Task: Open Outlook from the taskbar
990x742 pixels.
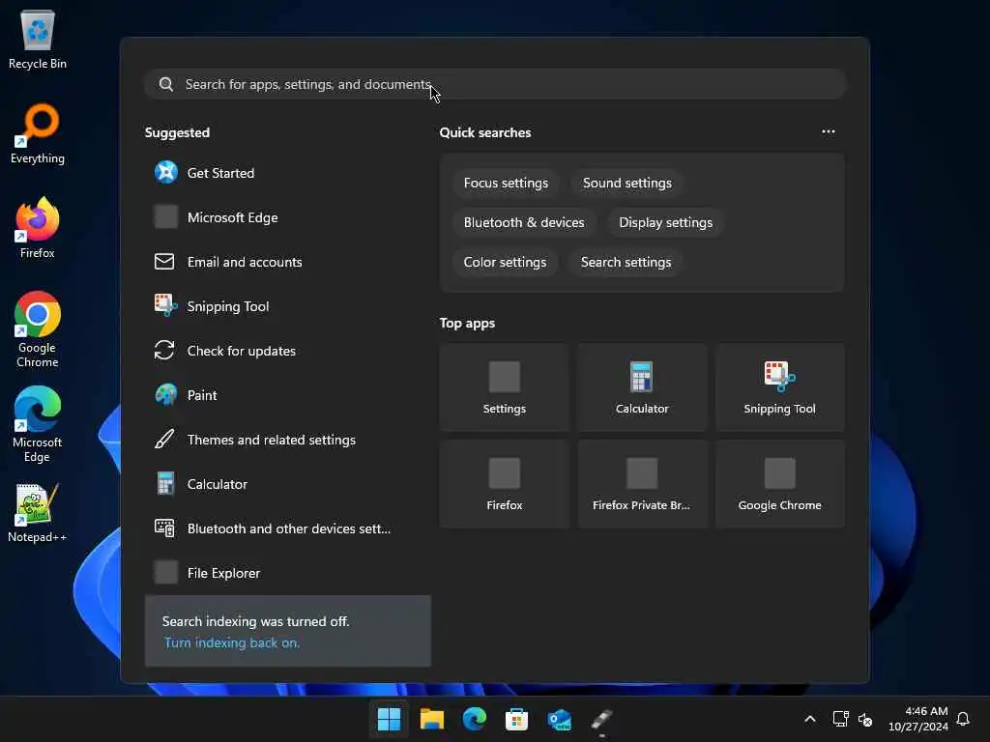Action: click(560, 719)
